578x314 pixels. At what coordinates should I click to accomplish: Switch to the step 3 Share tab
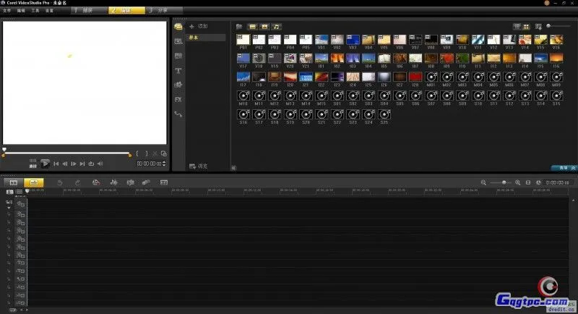(x=163, y=11)
